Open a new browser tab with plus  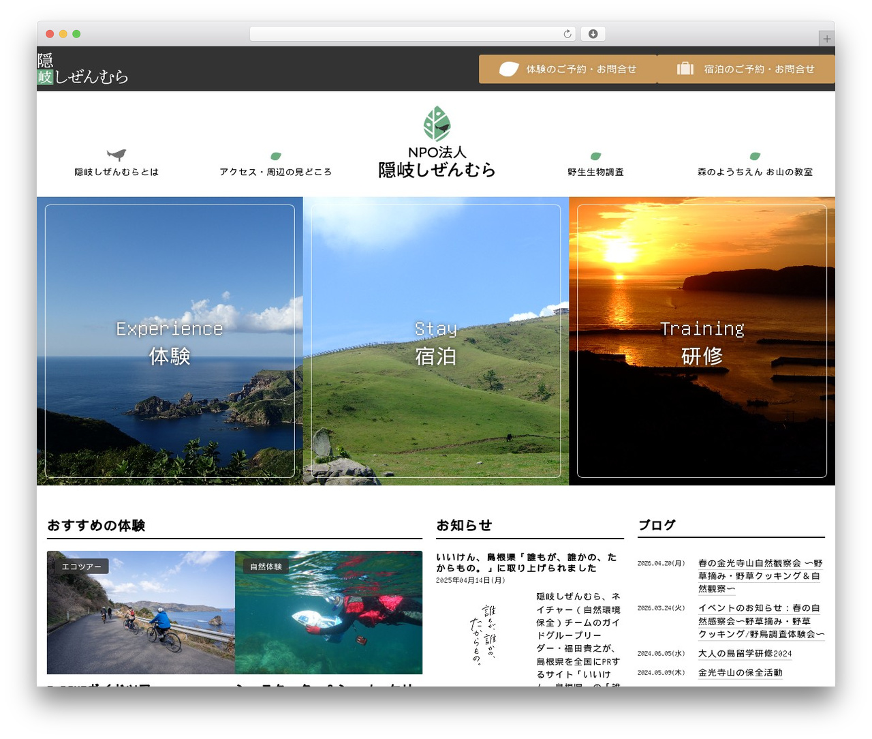pos(826,39)
